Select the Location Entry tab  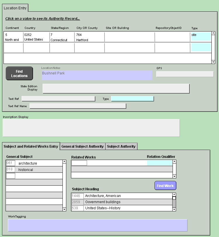[x=15, y=8]
